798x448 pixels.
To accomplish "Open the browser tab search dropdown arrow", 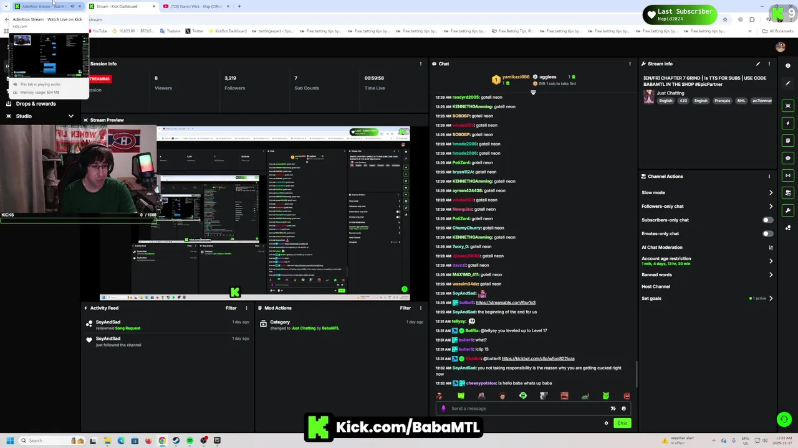I will click(7, 6).
